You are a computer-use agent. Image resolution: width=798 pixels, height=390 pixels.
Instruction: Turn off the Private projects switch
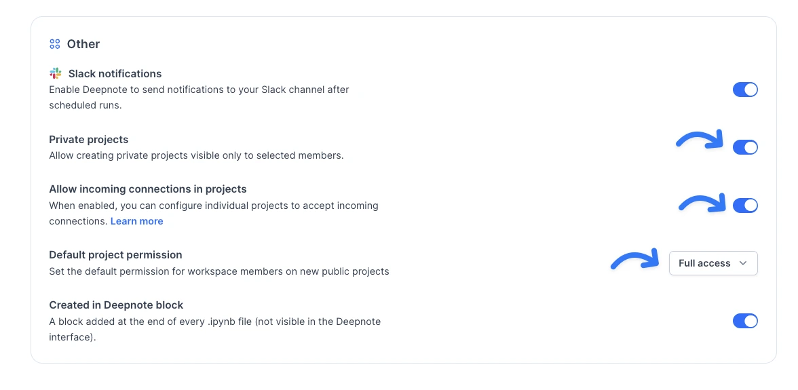(745, 147)
